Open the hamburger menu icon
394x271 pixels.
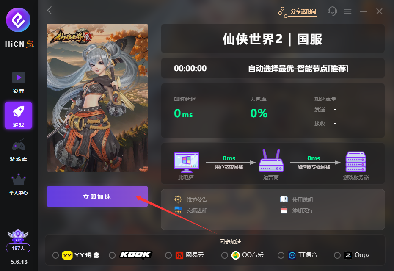(x=348, y=11)
